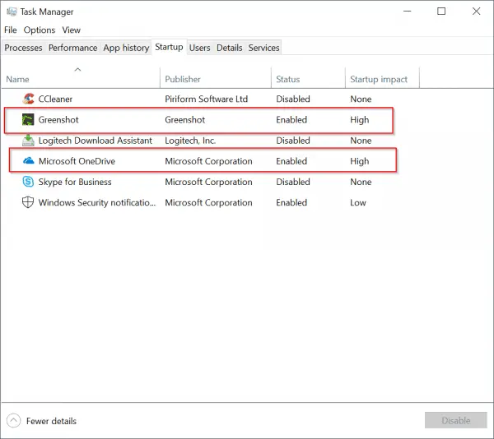Viewport: 494px width, 439px height.
Task: Switch to the Services tab
Action: pos(263,48)
